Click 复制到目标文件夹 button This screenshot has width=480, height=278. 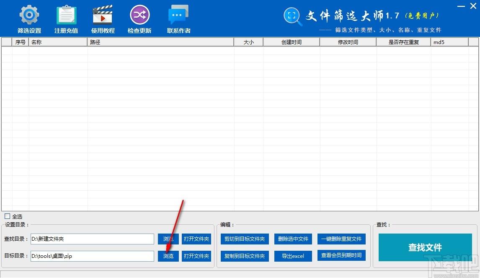(x=245, y=256)
